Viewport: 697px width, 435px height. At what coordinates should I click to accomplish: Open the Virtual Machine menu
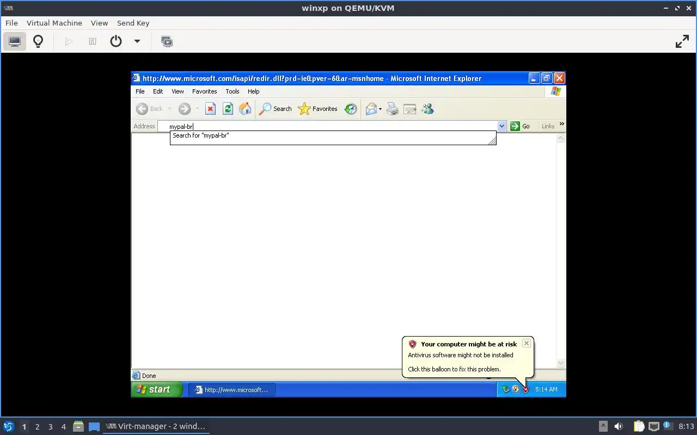(x=54, y=23)
